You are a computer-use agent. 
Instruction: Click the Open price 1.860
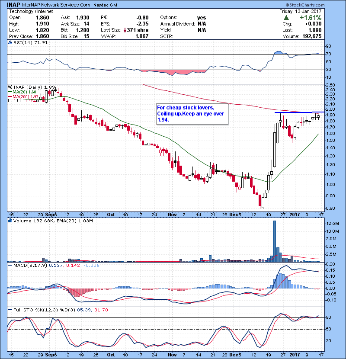tap(42, 18)
